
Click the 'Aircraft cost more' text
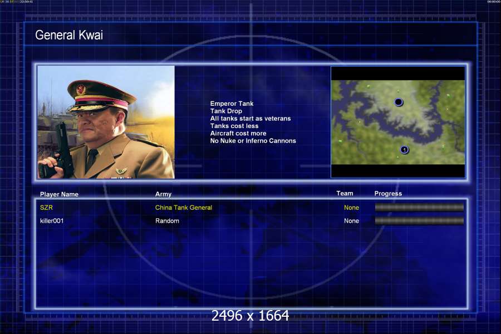[x=238, y=133]
